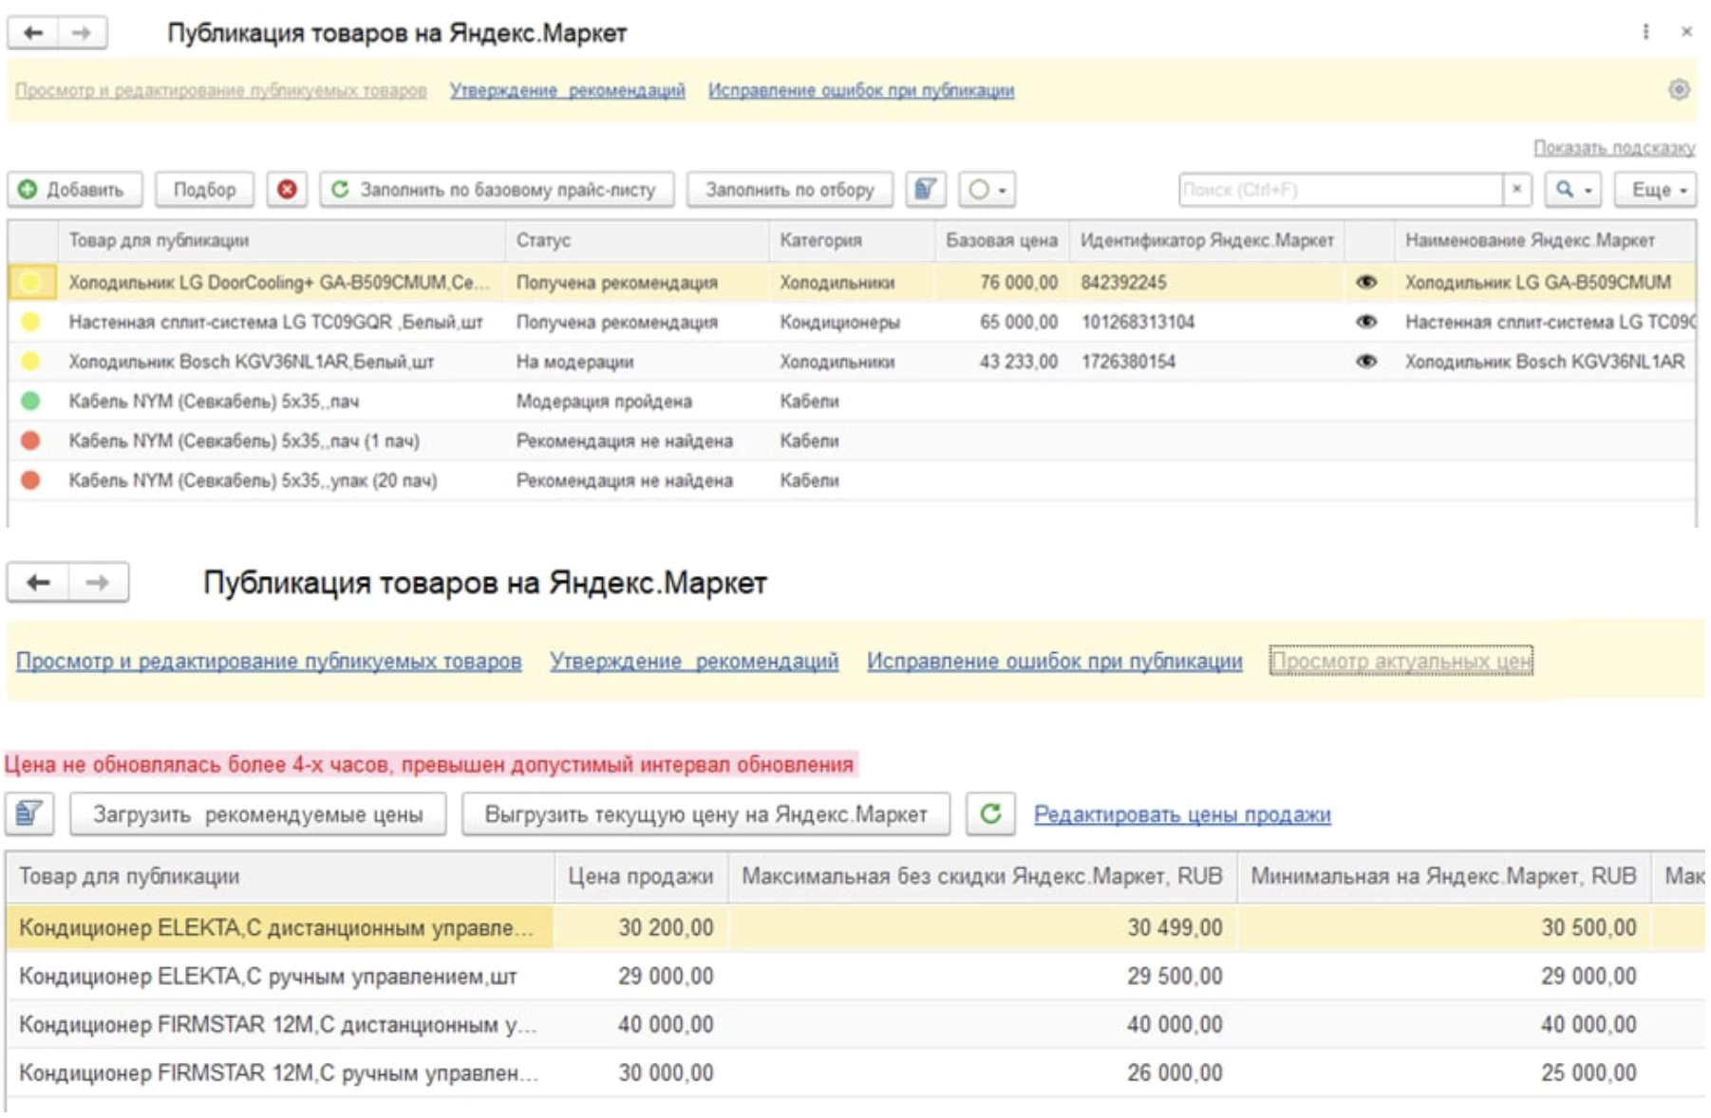This screenshot has height=1118, width=1711.
Task: Toggle eye icon for LG TC09GQR split system
Action: point(1366,322)
